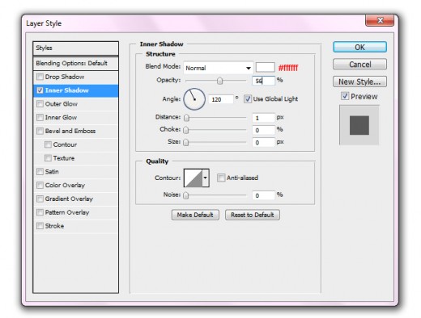The height and width of the screenshot is (318, 421).
Task: Confirm with the OK button
Action: point(359,47)
